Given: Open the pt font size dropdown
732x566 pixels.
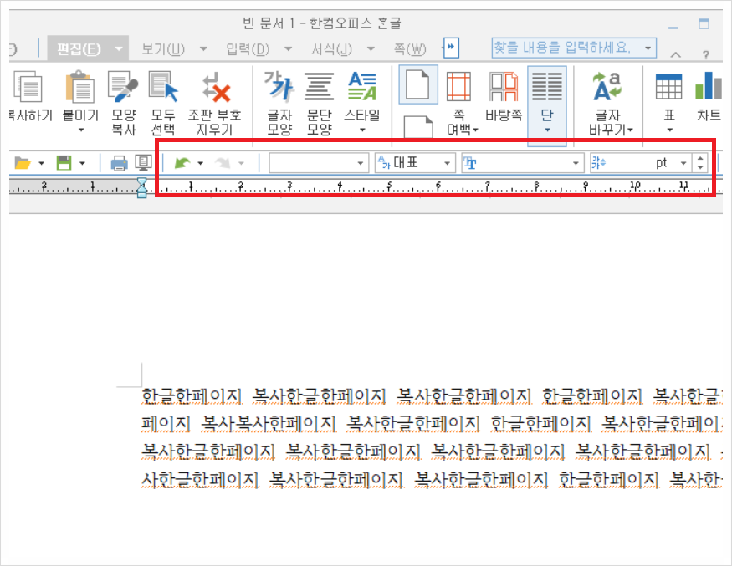Looking at the screenshot, I should click(x=683, y=163).
